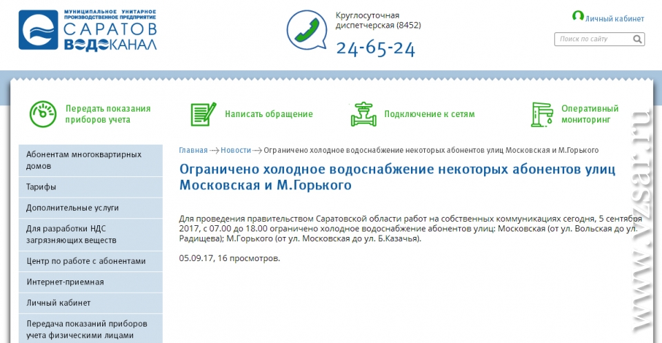Click the water tap icon
This screenshot has height=343, width=662.
pyautogui.click(x=542, y=114)
